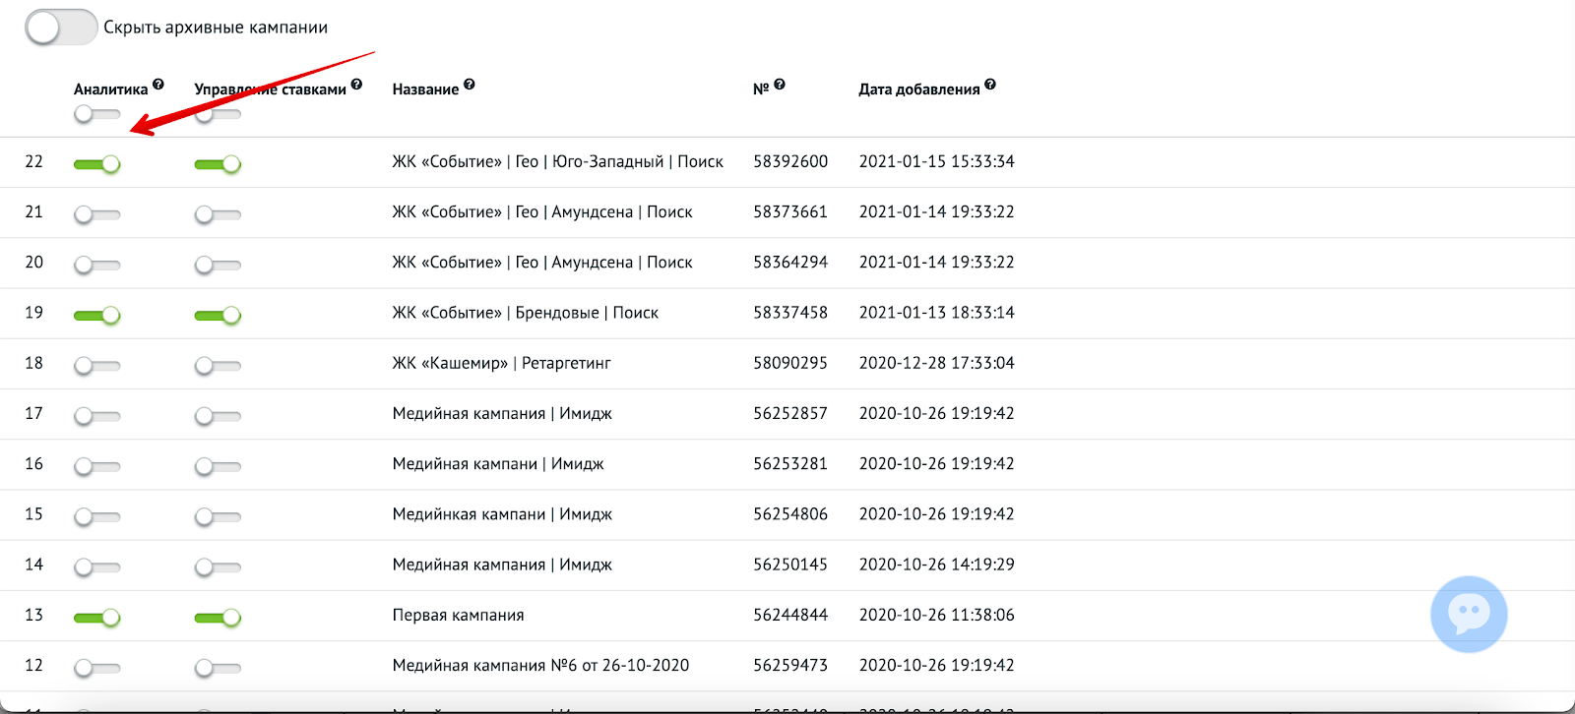This screenshot has width=1575, height=714.
Task: Toggle Скрыть архивные кампании switch
Action: coord(61,28)
